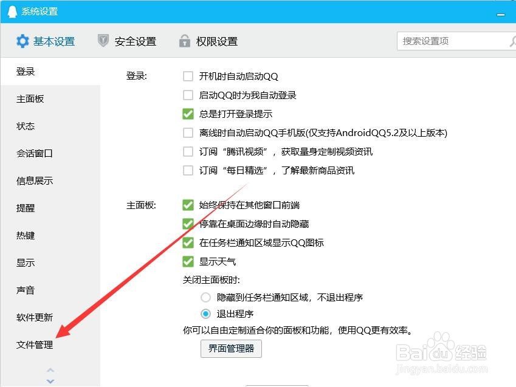Click the shield icon for 安全设置

point(103,41)
